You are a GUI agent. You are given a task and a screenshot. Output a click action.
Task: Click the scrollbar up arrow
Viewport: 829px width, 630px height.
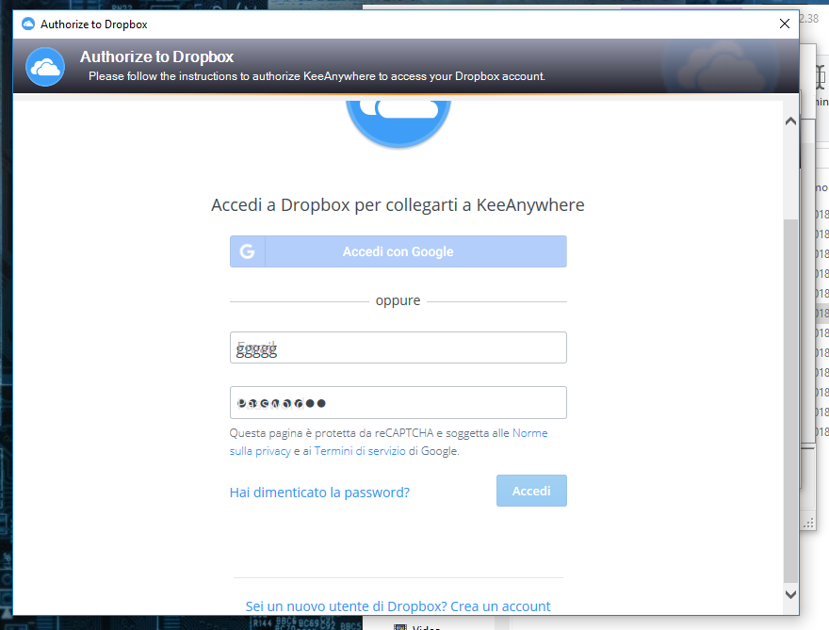pyautogui.click(x=790, y=121)
